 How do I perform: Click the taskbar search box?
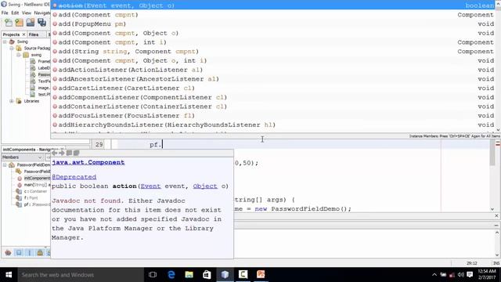pyautogui.click(x=80, y=275)
